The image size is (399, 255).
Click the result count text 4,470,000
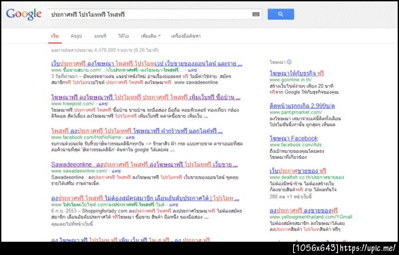tap(105, 50)
